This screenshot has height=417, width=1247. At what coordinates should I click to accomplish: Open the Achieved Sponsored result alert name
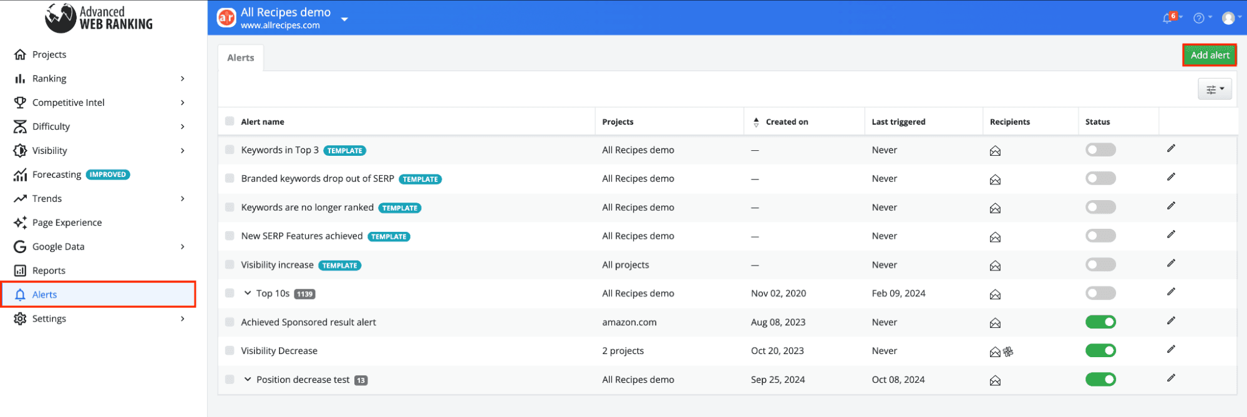coord(309,322)
